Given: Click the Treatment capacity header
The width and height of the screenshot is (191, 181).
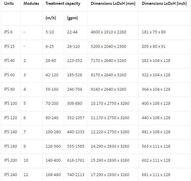Looking at the screenshot, I should (63, 4).
